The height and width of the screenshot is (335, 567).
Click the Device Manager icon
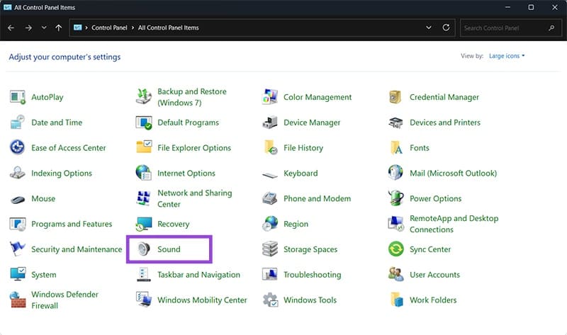click(270, 123)
